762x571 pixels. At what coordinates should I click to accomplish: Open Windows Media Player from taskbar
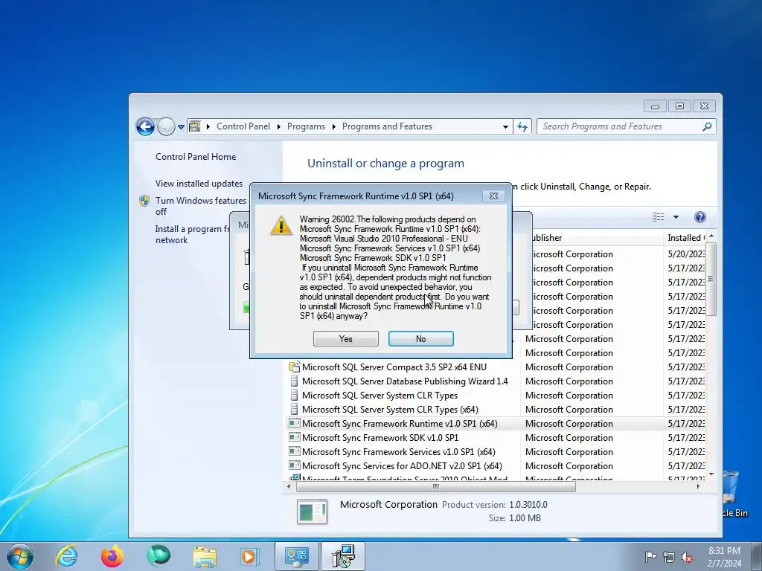click(250, 556)
